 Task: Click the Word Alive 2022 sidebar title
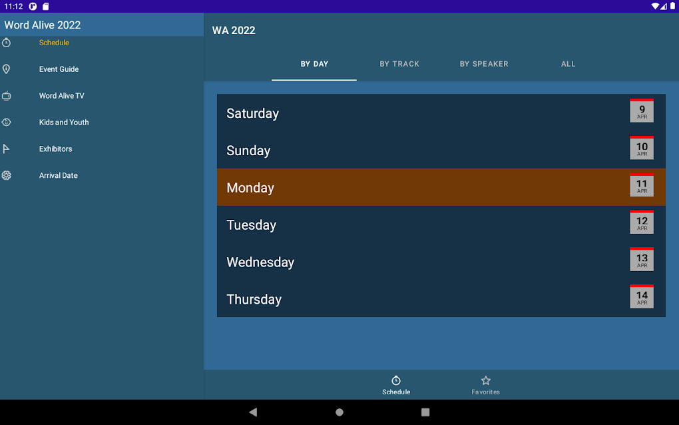tap(43, 25)
